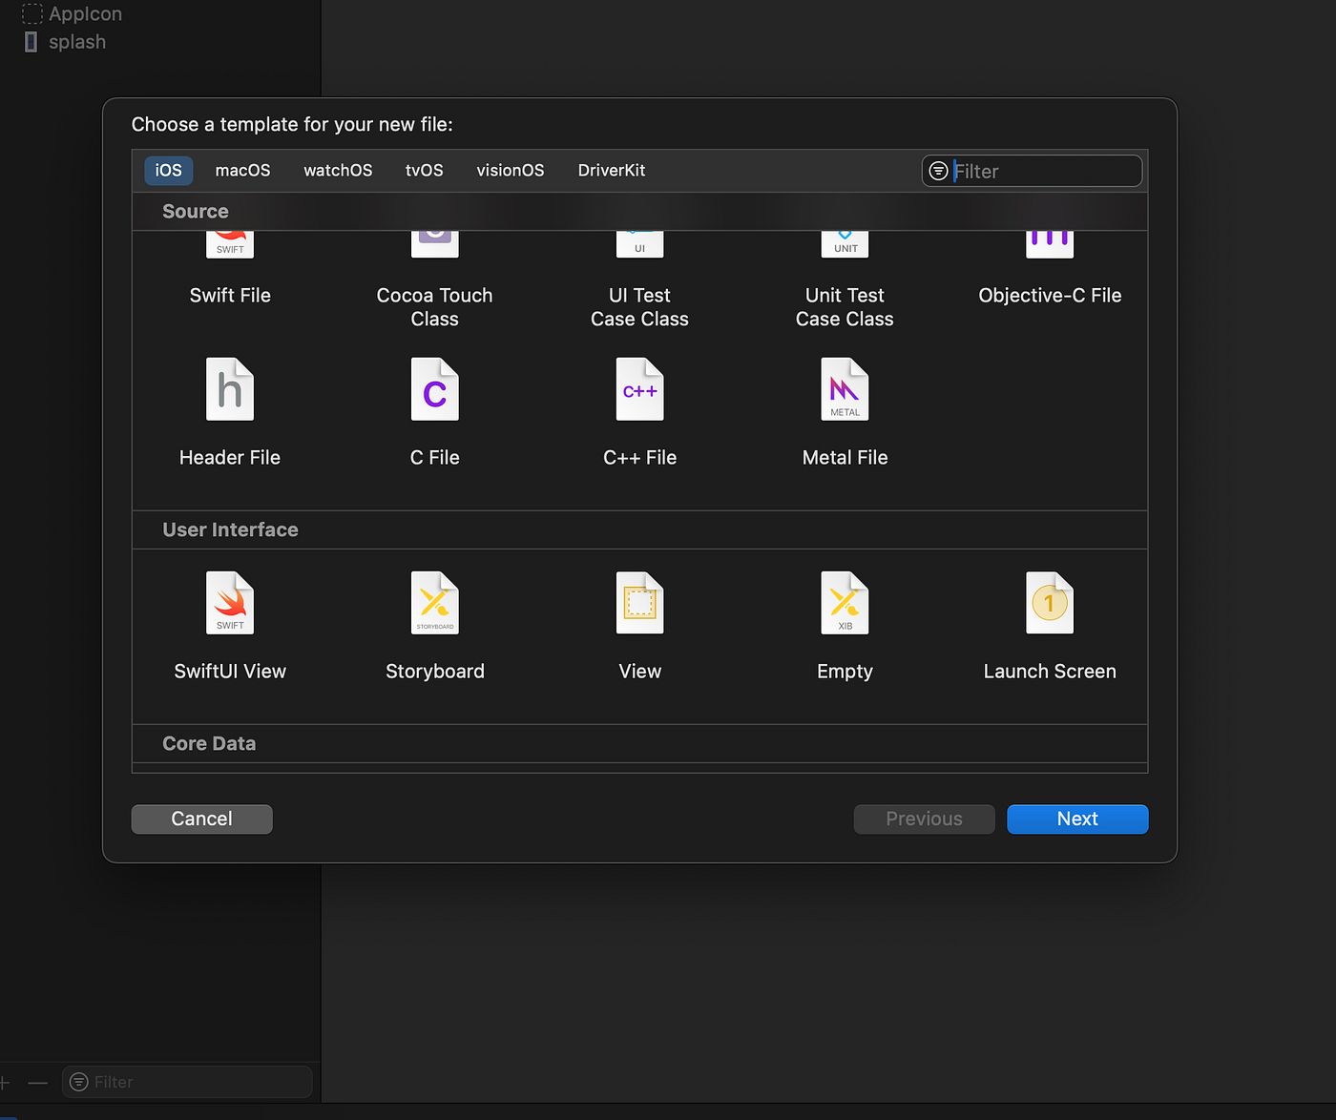Viewport: 1336px width, 1120px height.
Task: Open the watchOS platform tab
Action: 338,171
